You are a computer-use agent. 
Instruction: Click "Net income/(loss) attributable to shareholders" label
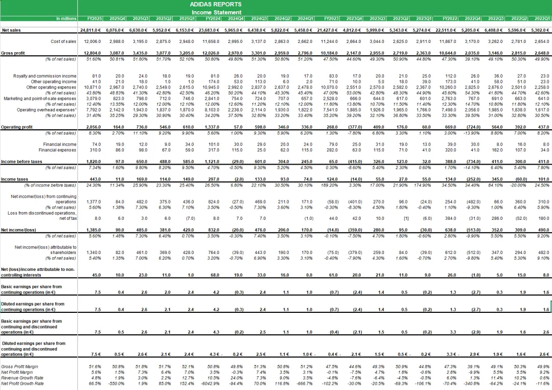[45, 250]
